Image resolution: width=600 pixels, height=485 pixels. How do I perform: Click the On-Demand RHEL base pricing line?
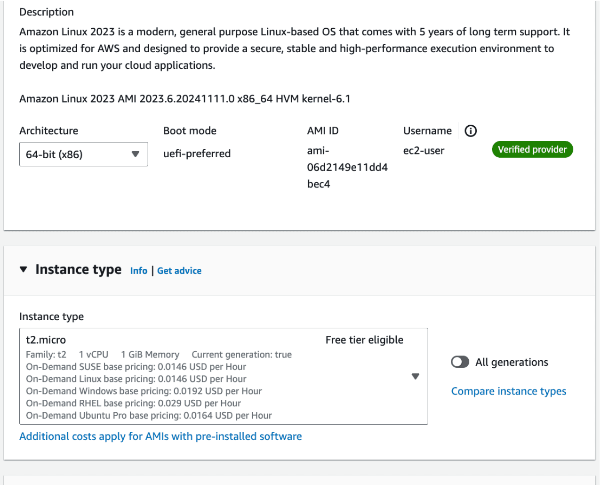coord(134,403)
